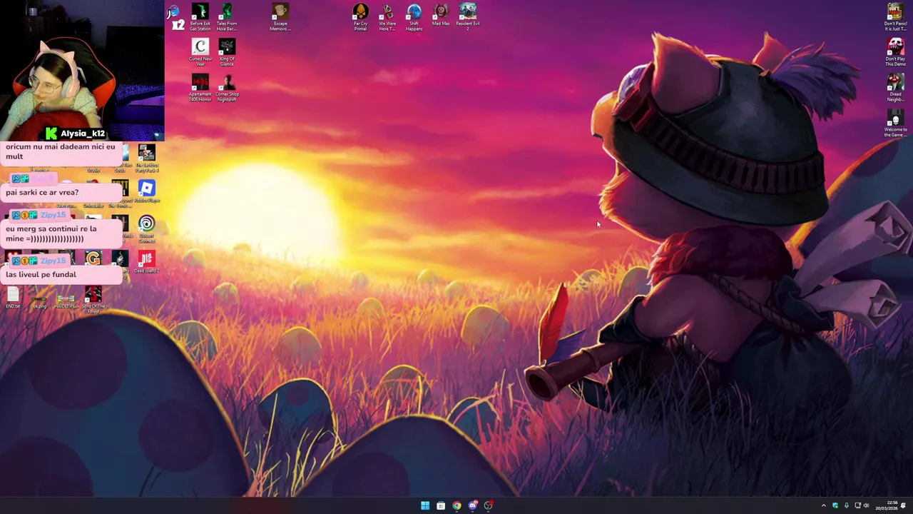913x514 pixels.
Task: Open Don't Panic! It Is Just T... shortcut
Action: (895, 17)
